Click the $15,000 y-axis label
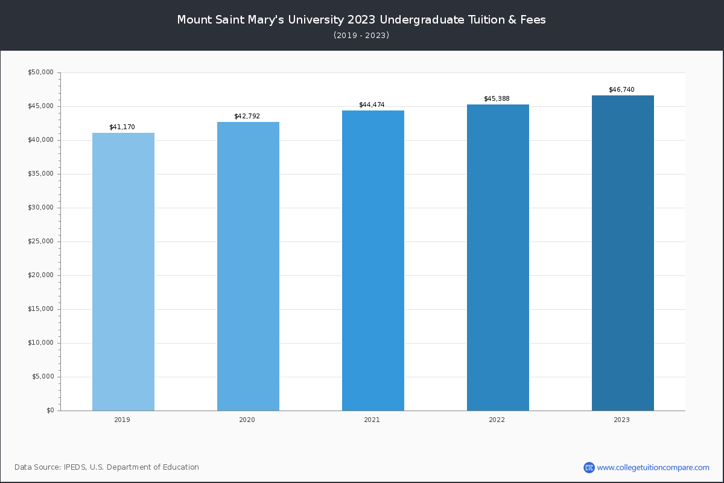The height and width of the screenshot is (483, 724). click(41, 309)
